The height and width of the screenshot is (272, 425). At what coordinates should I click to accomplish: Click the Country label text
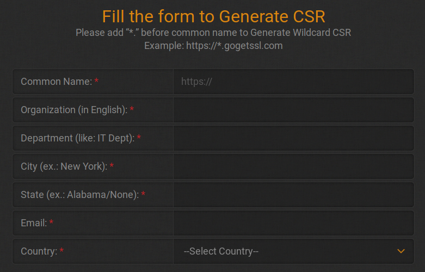(x=39, y=251)
